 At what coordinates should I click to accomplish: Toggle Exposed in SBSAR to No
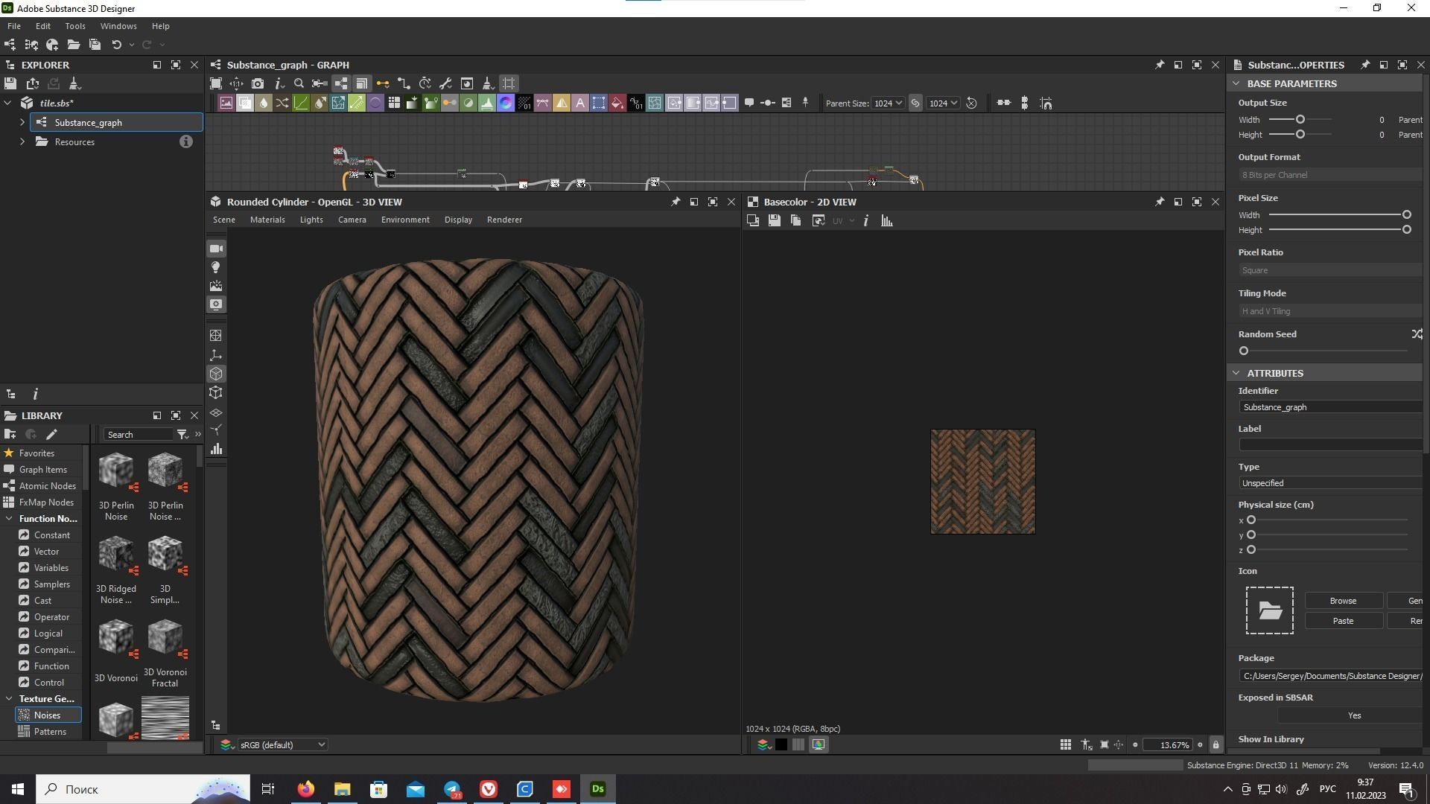[x=1353, y=715]
